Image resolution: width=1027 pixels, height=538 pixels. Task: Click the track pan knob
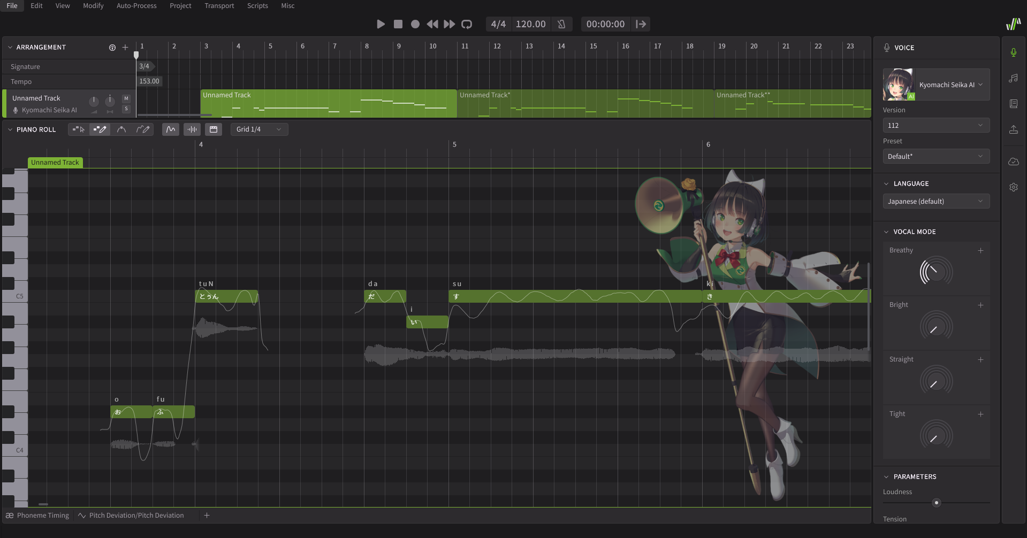[110, 101]
